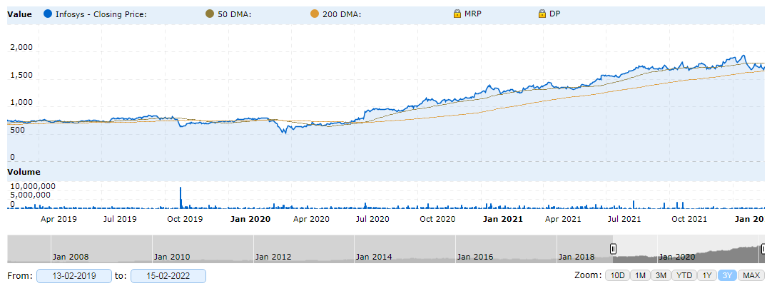Click the highlighted 3Y zoom button
772x286 pixels.
[728, 275]
